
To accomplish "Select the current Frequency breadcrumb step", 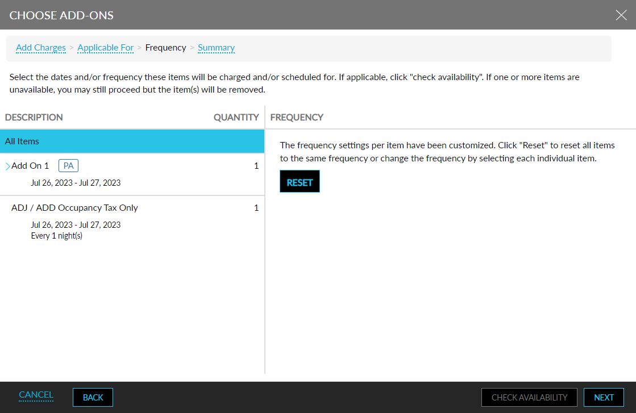I will click(x=165, y=48).
